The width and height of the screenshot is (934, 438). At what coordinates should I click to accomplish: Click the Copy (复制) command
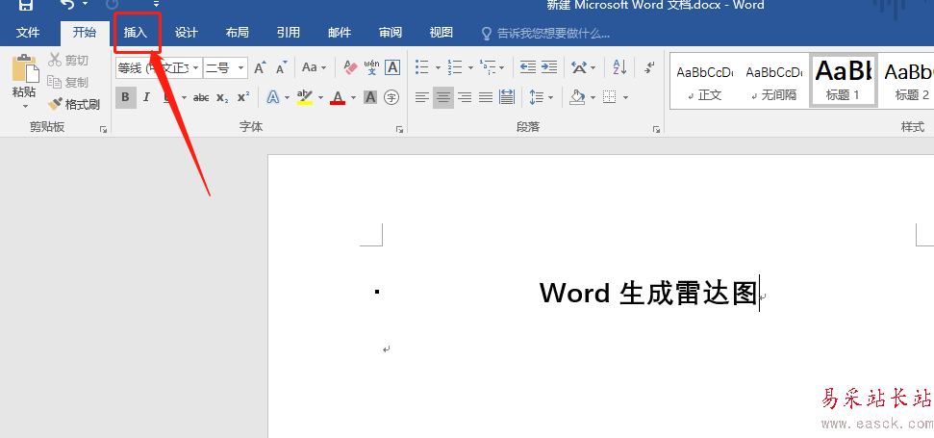pyautogui.click(x=68, y=82)
